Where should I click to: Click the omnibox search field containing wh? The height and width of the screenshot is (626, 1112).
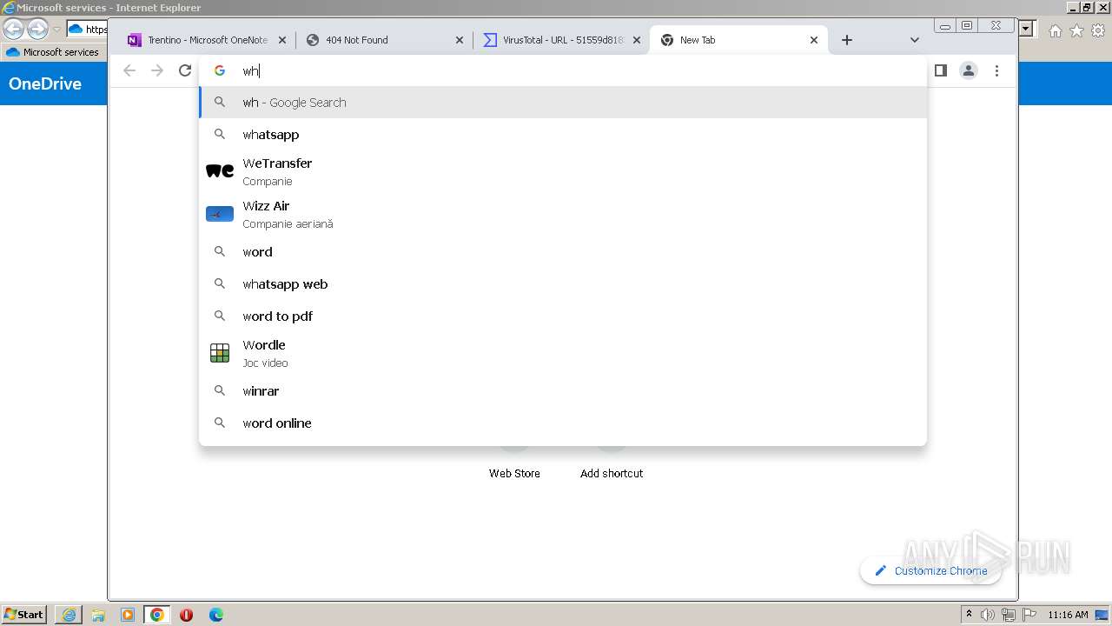(563, 70)
